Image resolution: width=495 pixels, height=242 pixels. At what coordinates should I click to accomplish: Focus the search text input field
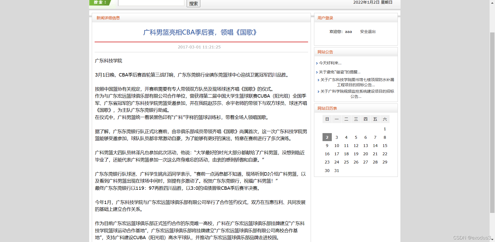151,3
